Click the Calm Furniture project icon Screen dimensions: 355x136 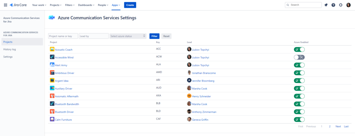coord(52,119)
